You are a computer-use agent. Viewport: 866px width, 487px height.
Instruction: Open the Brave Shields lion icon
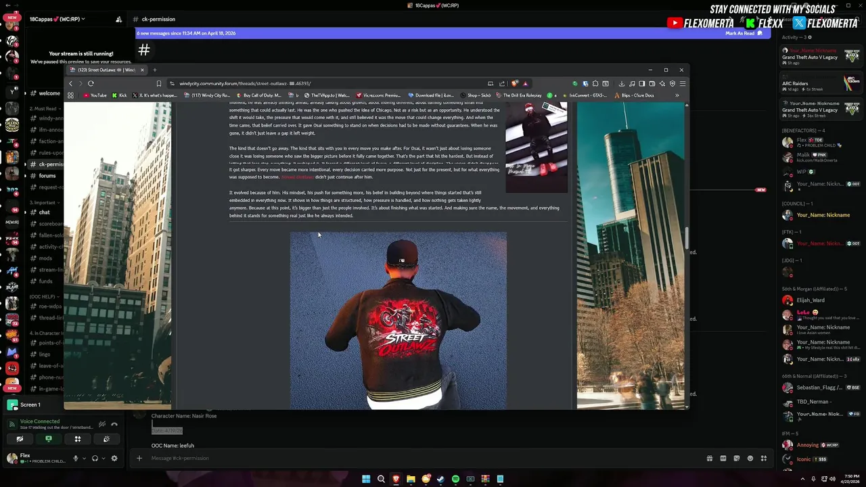click(x=516, y=83)
